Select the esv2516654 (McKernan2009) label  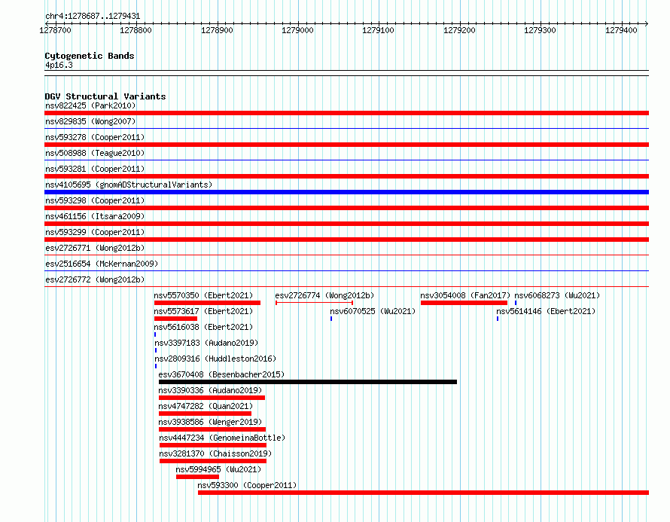102,264
